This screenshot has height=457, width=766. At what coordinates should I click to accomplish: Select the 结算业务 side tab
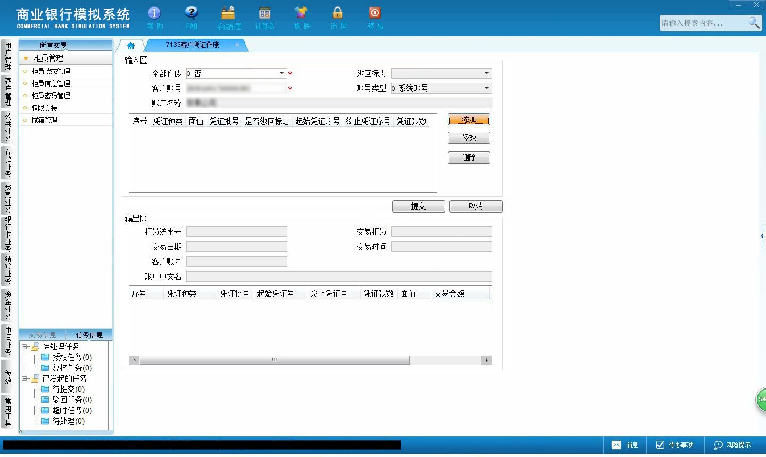8,270
